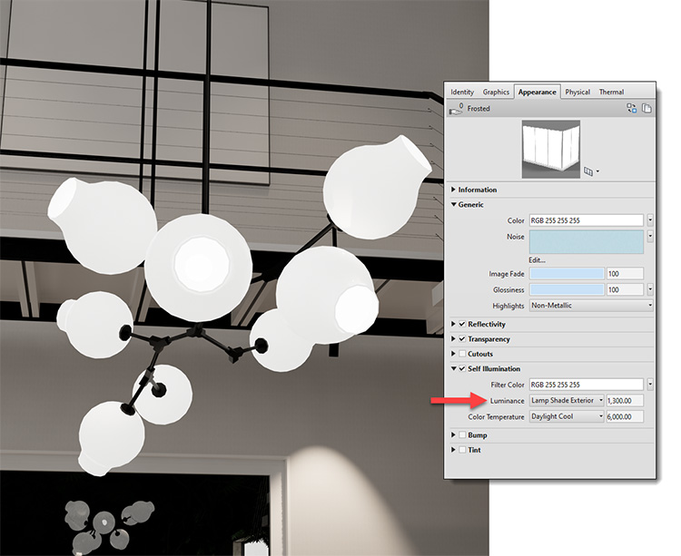
Task: Expand the Information section
Action: coord(453,190)
